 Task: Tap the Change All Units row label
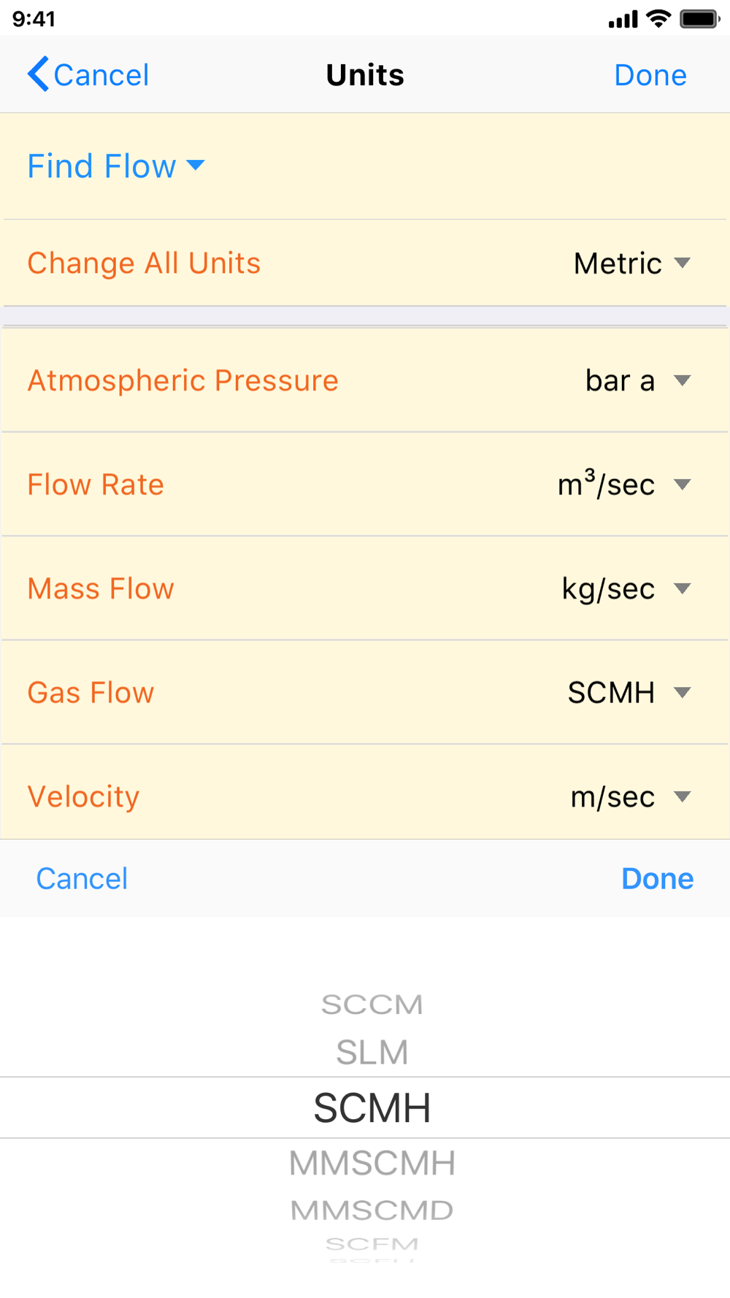point(144,263)
